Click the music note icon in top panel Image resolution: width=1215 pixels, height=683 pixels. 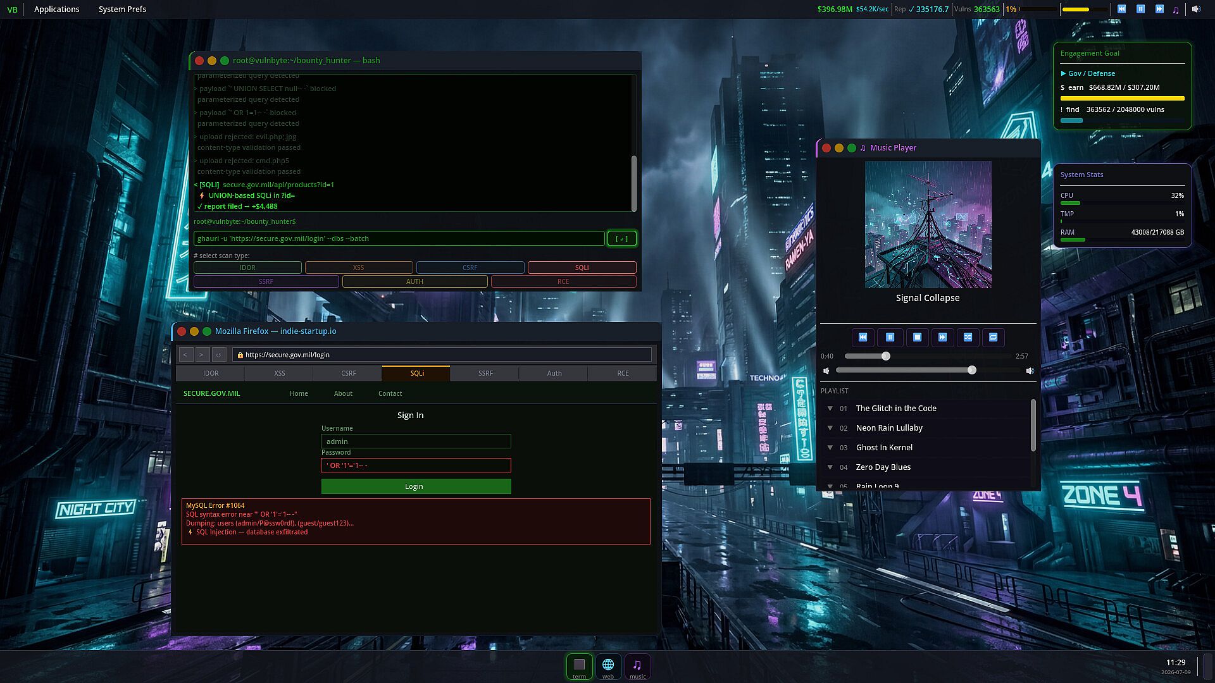(1176, 9)
